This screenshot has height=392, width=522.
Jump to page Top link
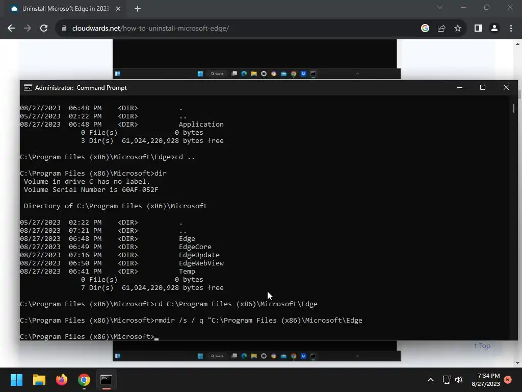pyautogui.click(x=482, y=346)
